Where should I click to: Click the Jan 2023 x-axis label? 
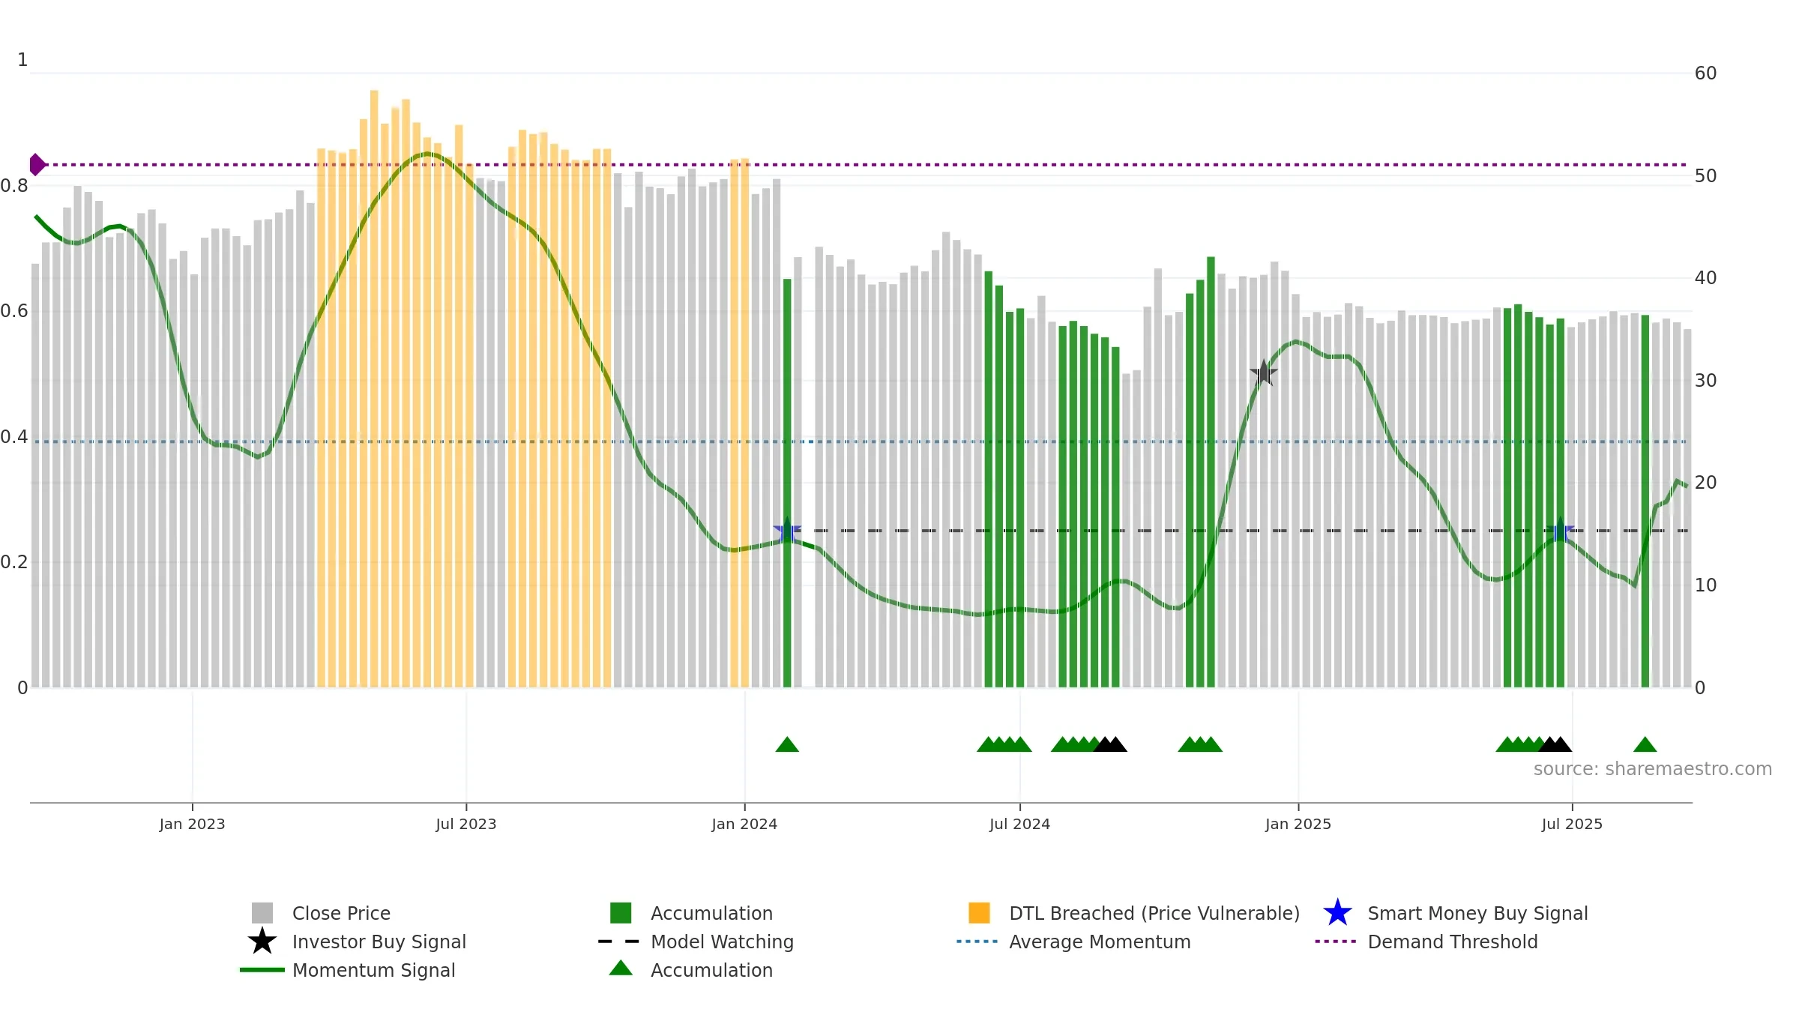coord(192,824)
